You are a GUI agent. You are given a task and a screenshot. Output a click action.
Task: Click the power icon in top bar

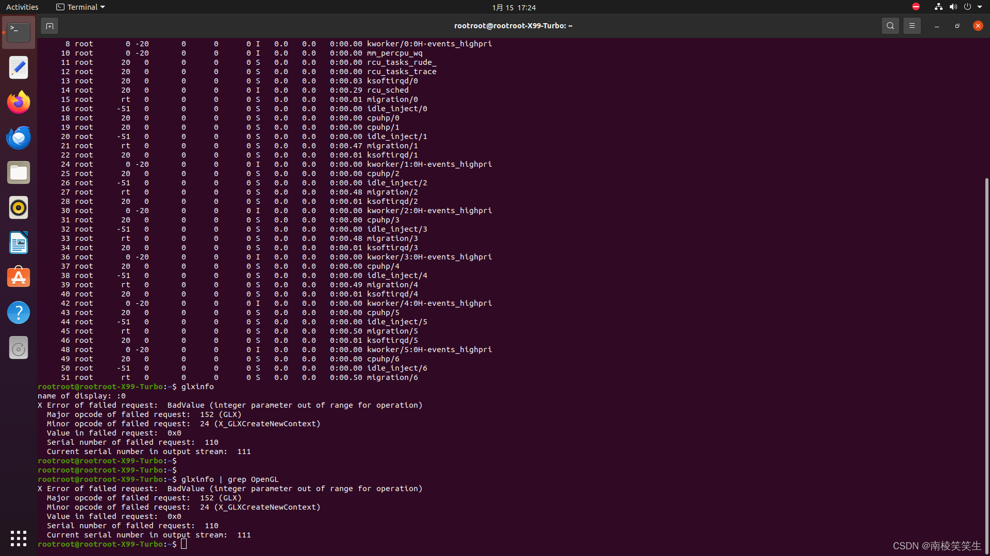coord(967,7)
